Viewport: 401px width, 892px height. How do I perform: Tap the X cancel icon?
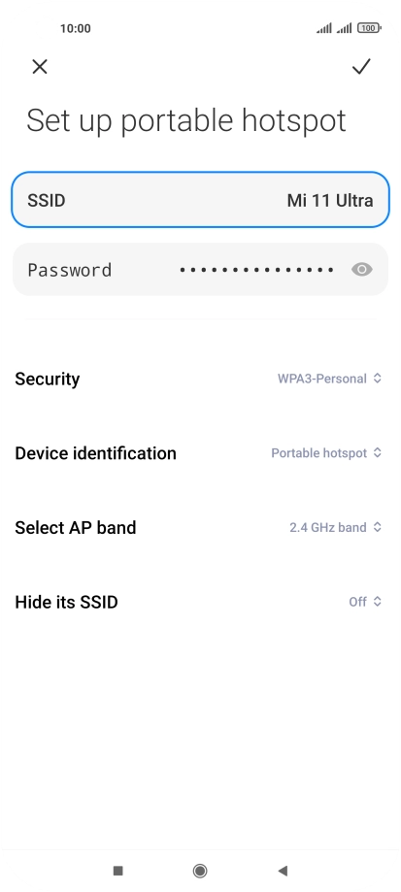39,67
